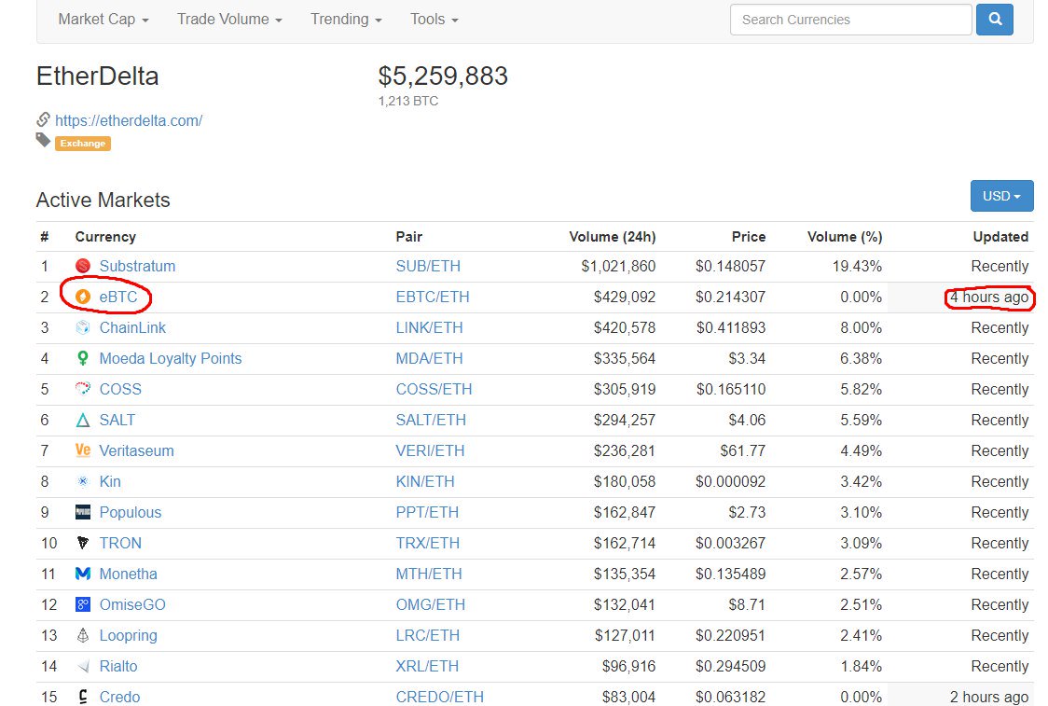Click the blue search magnifier button
The image size is (1048, 706).
[995, 20]
